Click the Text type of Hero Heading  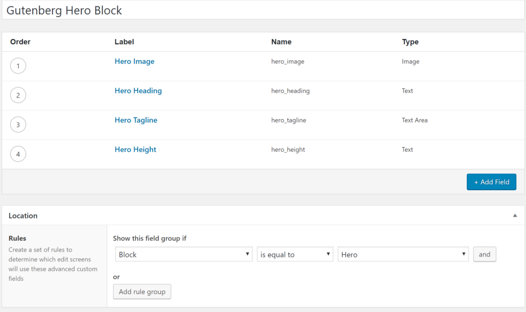[x=407, y=90]
